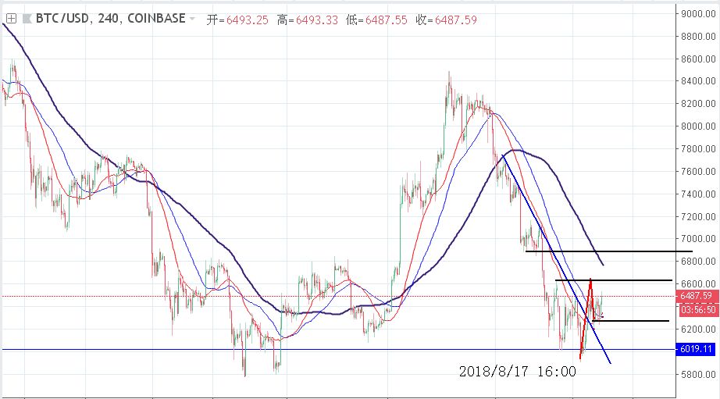Select the blue 6019.11 price label
720x399 pixels.
coord(696,350)
